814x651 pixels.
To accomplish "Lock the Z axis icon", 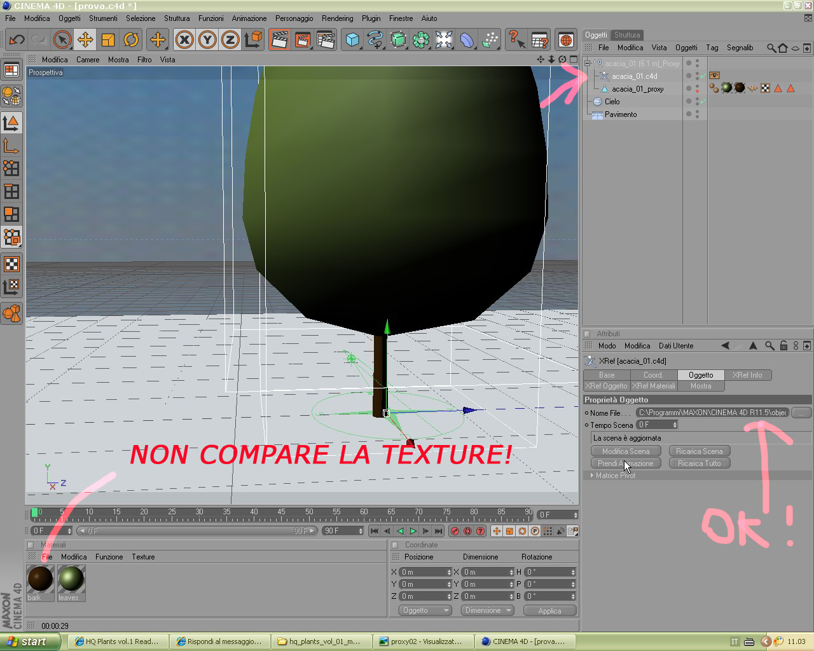I will point(230,40).
